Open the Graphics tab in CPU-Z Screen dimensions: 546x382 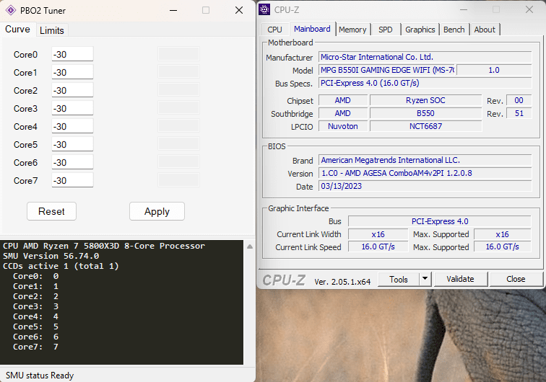click(420, 30)
